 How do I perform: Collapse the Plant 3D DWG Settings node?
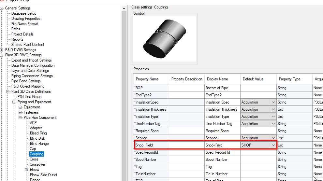(x=1, y=55)
